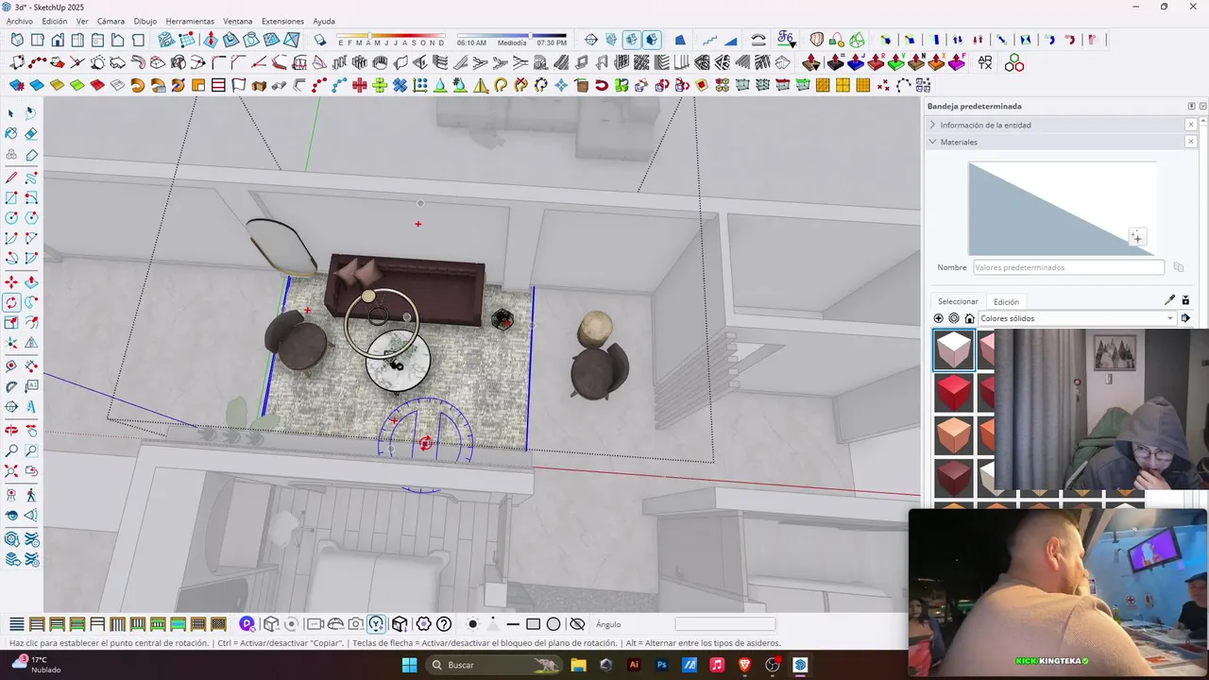Screen dimensions: 1209x680
Task: Select the Rectangle tool
Action: tap(11, 197)
